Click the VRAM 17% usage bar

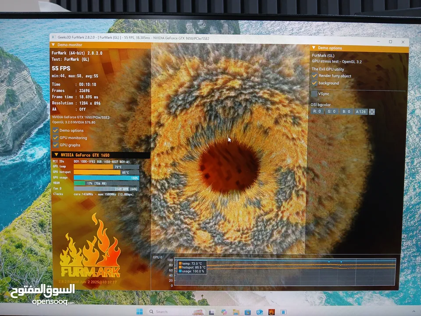(106, 183)
